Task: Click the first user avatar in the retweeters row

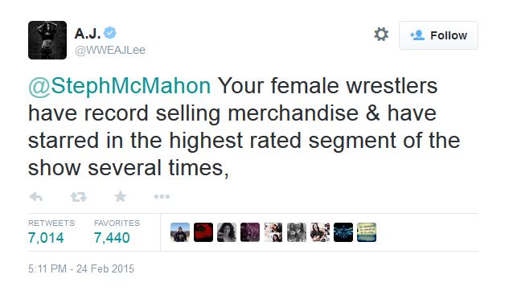Action: [x=180, y=232]
